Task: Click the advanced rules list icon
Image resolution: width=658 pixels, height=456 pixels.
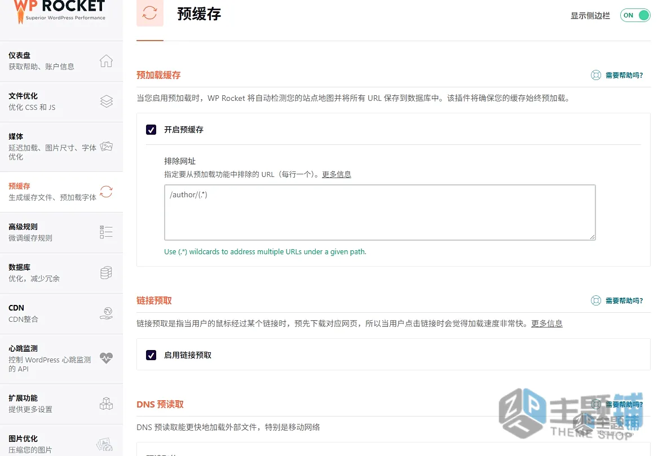Action: tap(106, 232)
